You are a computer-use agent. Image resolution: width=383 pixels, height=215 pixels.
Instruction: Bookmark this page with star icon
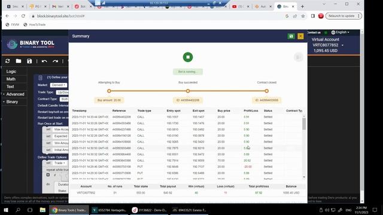tap(303, 16)
